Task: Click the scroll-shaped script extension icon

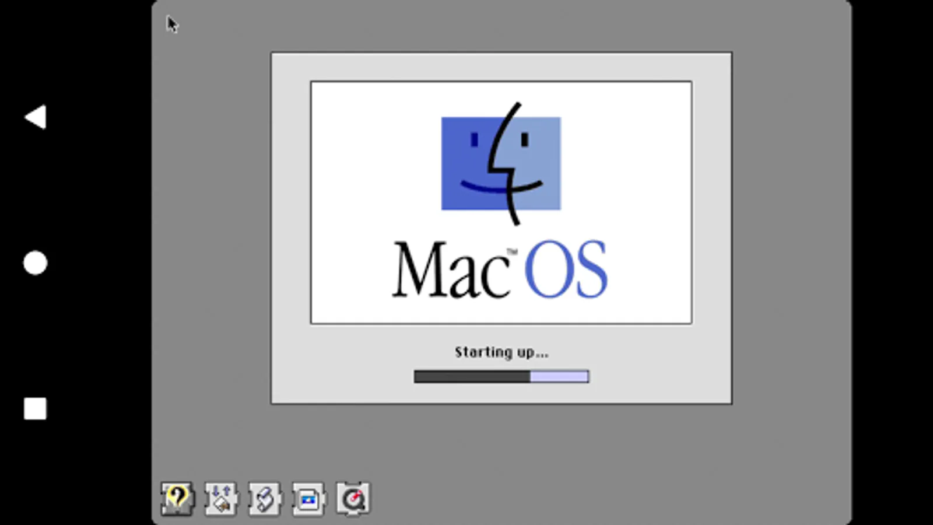Action: (x=265, y=499)
